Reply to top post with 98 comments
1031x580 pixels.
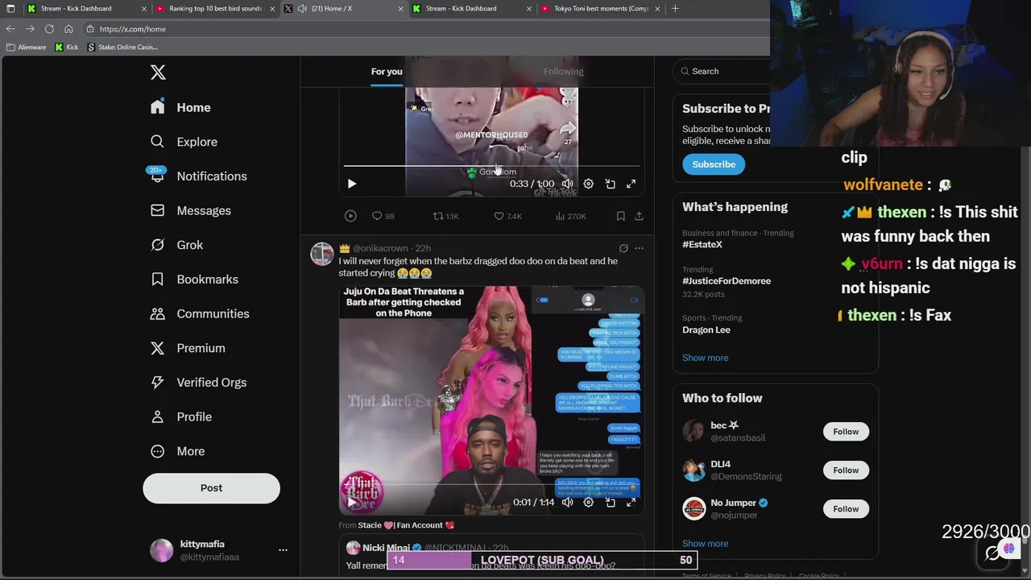pos(383,216)
